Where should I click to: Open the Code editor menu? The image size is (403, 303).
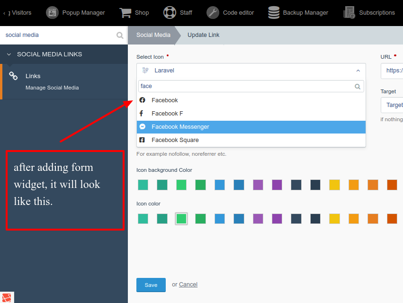click(x=230, y=13)
